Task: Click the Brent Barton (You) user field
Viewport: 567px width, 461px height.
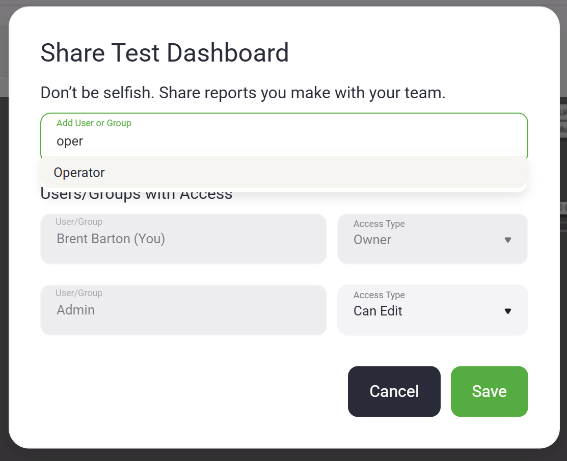Action: click(183, 239)
